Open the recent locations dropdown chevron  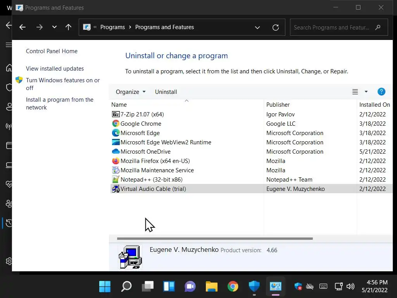point(54,27)
